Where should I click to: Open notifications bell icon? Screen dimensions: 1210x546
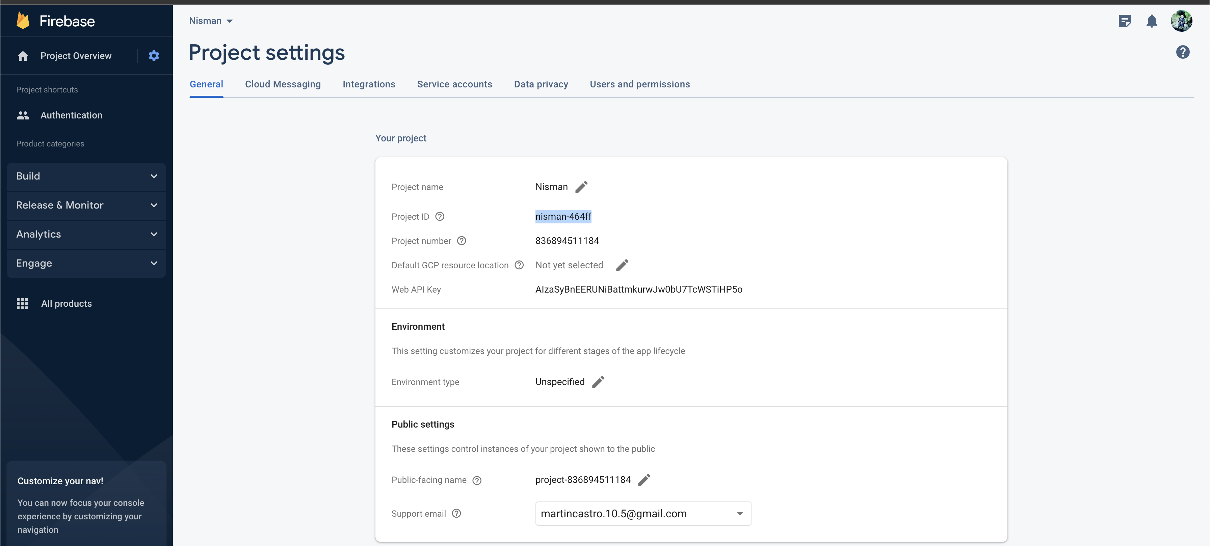point(1151,21)
